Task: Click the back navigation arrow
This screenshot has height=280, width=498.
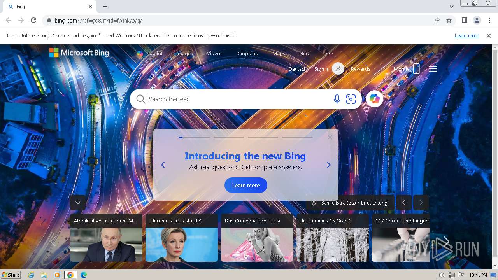Action: (x=9, y=20)
